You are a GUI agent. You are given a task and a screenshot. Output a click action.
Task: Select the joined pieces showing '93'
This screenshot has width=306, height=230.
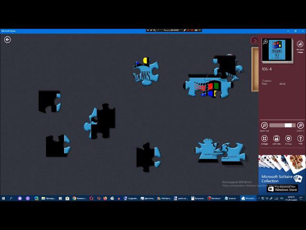(x=220, y=151)
